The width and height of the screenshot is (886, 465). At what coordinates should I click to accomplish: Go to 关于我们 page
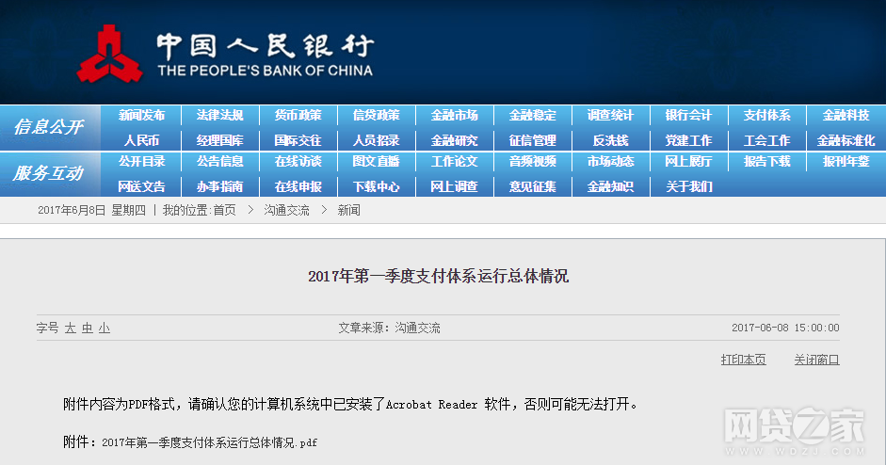click(688, 186)
